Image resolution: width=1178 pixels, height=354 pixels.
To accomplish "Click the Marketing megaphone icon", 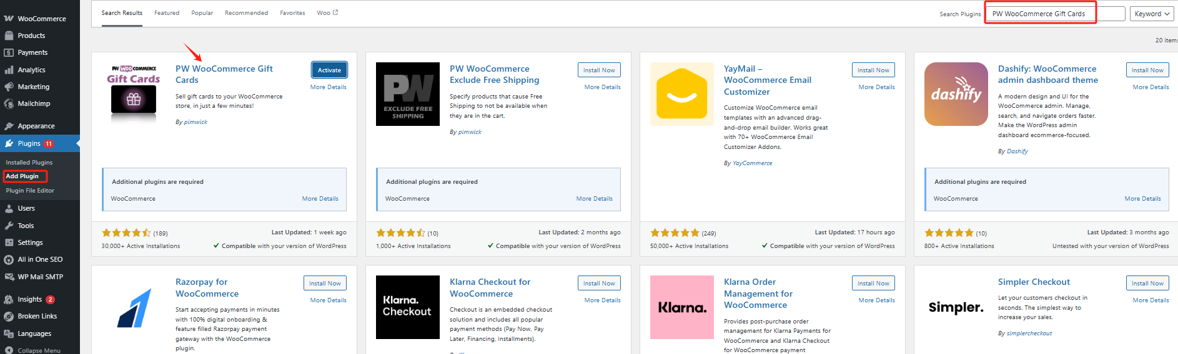I will [9, 87].
